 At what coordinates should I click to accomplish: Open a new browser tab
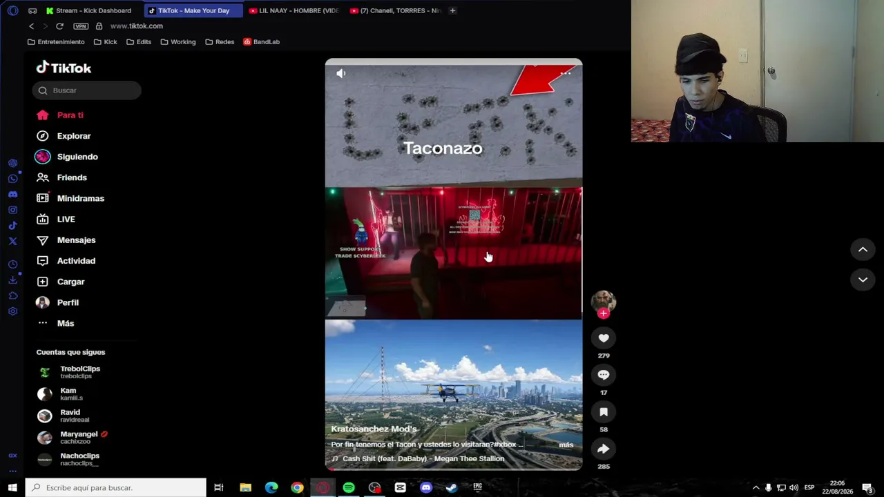[452, 10]
